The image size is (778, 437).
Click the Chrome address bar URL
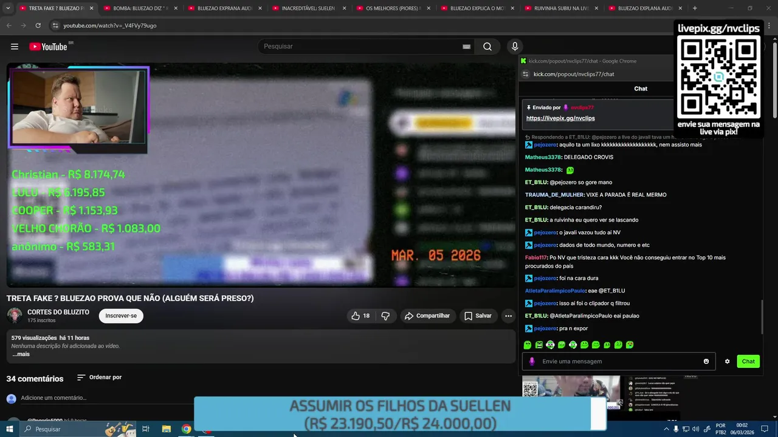coord(110,25)
